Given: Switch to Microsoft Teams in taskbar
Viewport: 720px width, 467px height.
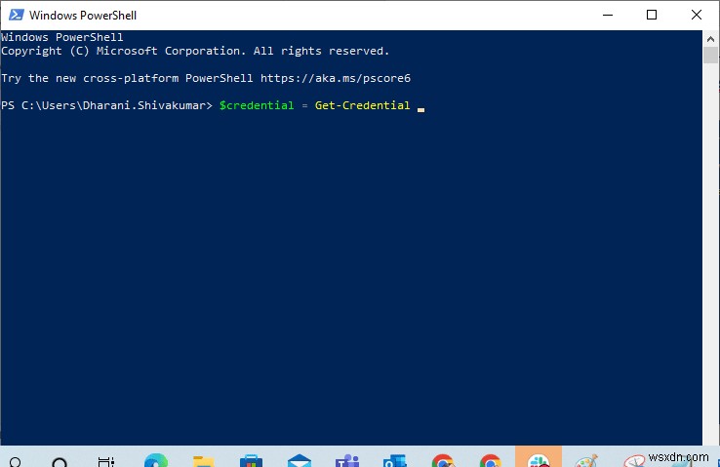Looking at the screenshot, I should click(347, 460).
